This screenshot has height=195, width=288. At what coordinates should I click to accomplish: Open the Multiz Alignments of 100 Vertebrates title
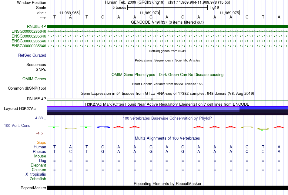point(167,138)
